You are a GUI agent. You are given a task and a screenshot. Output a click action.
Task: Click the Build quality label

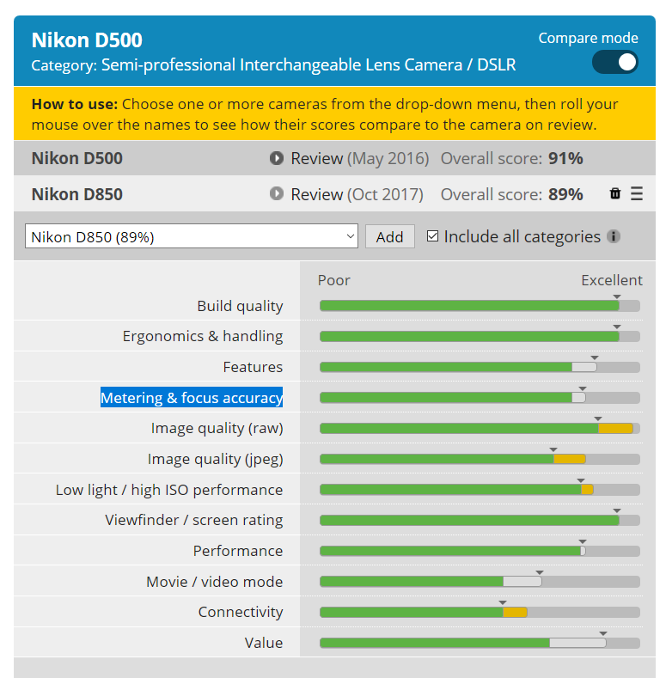(x=240, y=306)
